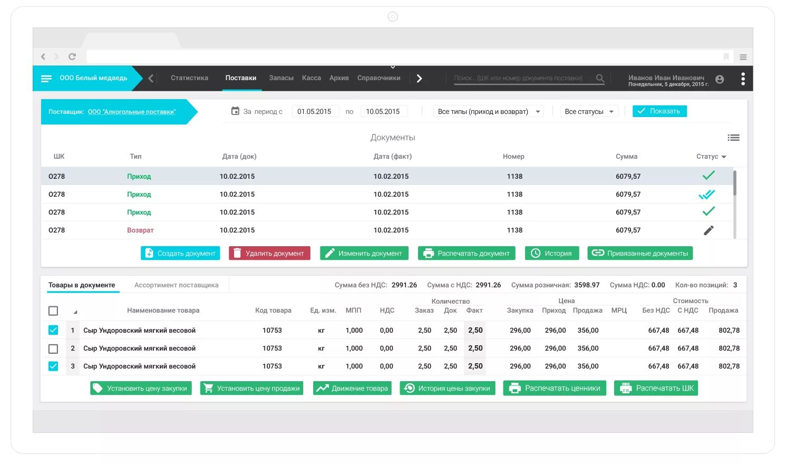Image resolution: width=786 pixels, height=465 pixels.
Task: Click the Удалить документ button
Action: click(269, 253)
